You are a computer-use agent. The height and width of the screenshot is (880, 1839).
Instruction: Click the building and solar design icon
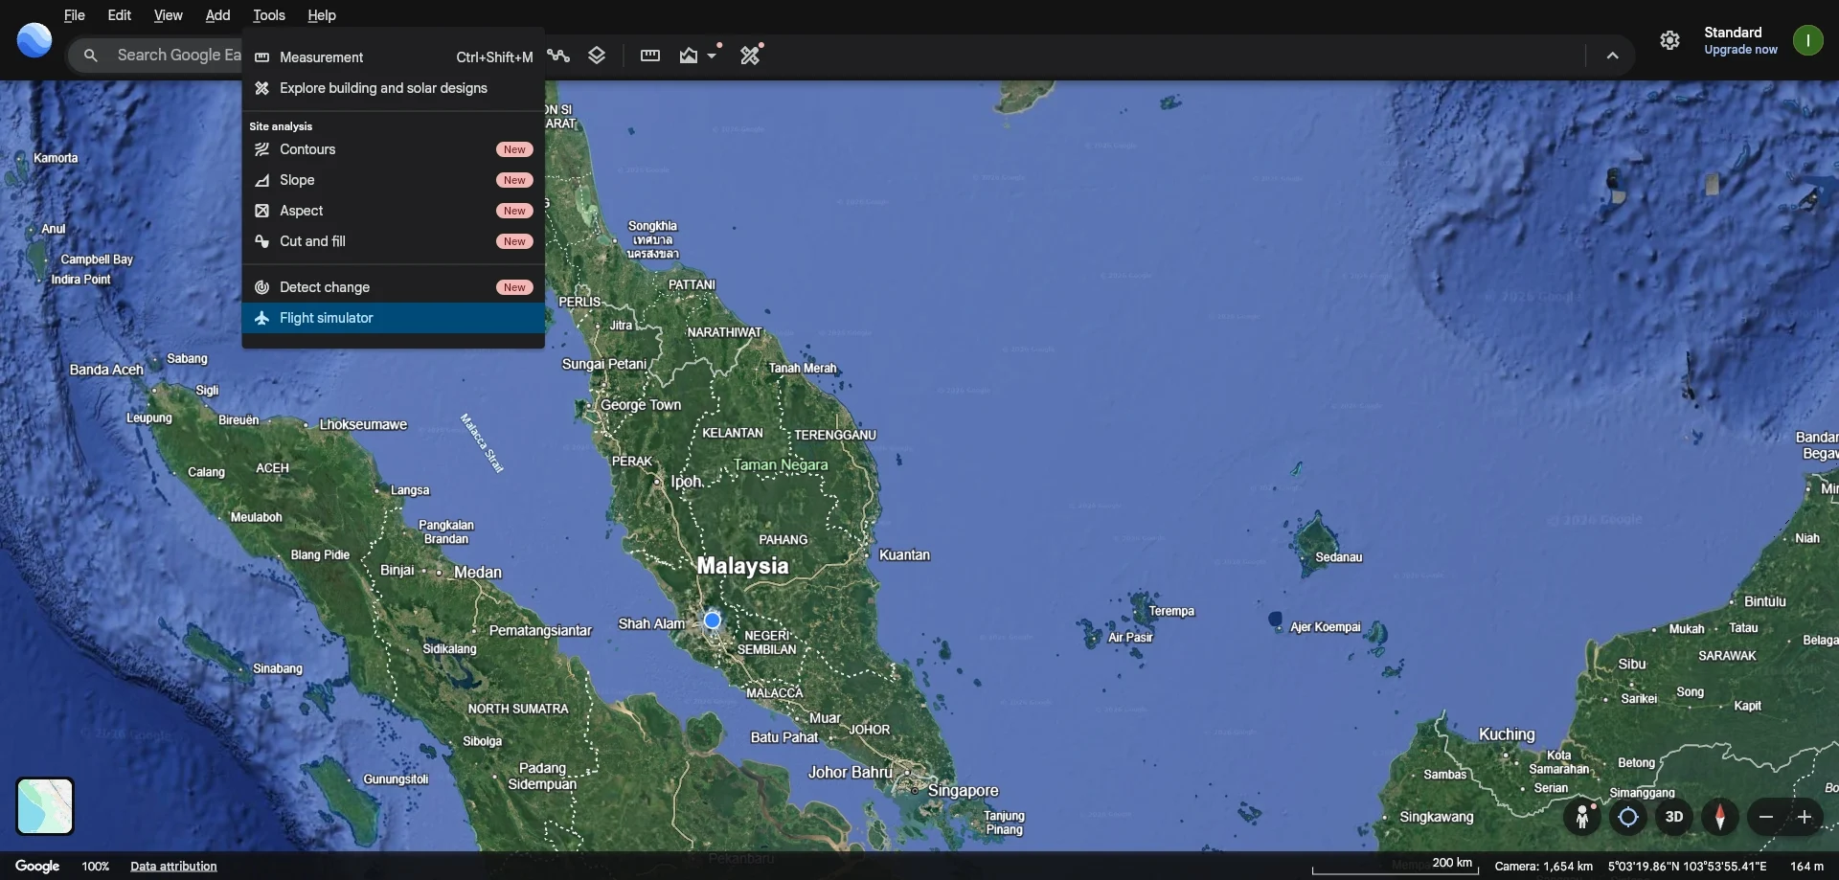click(x=751, y=56)
